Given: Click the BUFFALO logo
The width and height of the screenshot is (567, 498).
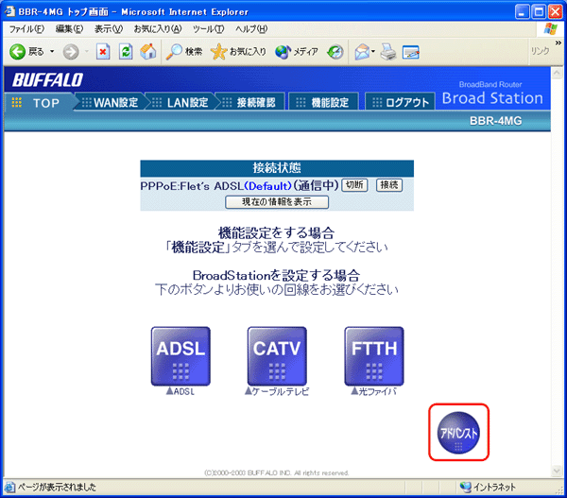Looking at the screenshot, I should pos(48,80).
